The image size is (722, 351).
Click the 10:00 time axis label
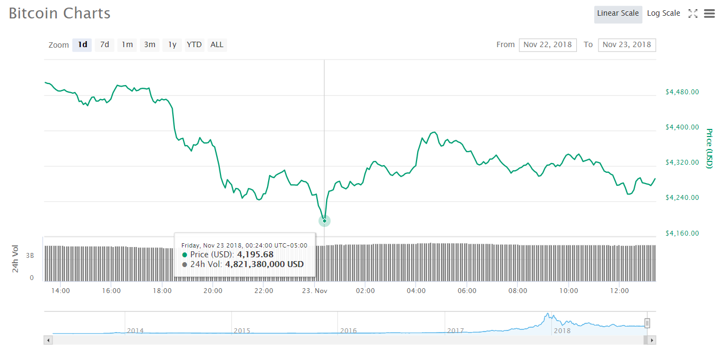[569, 291]
